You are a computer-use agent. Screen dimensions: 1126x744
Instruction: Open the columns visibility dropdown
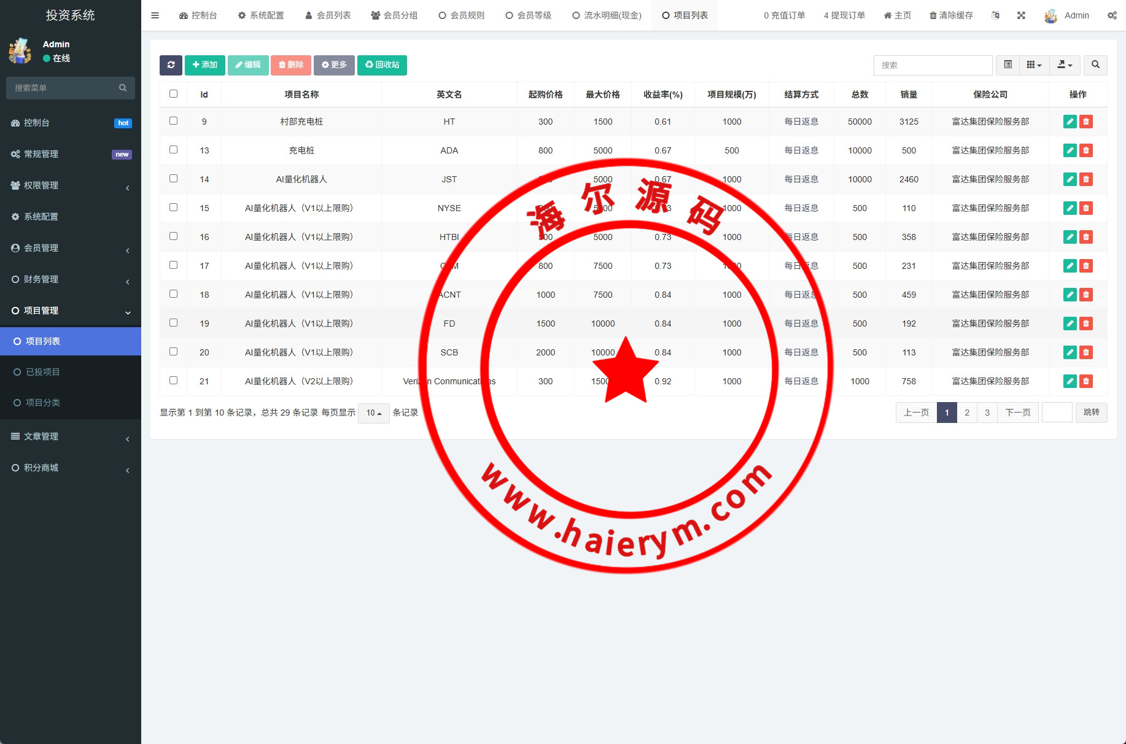(x=1034, y=65)
